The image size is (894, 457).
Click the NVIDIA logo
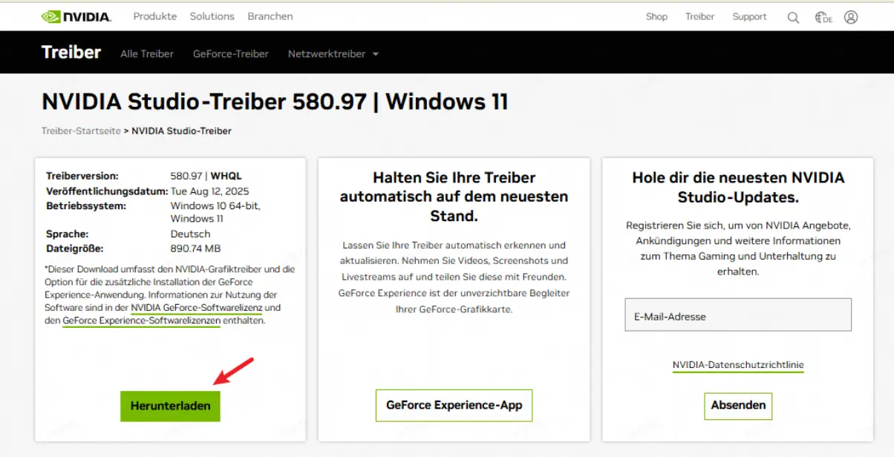click(x=76, y=16)
